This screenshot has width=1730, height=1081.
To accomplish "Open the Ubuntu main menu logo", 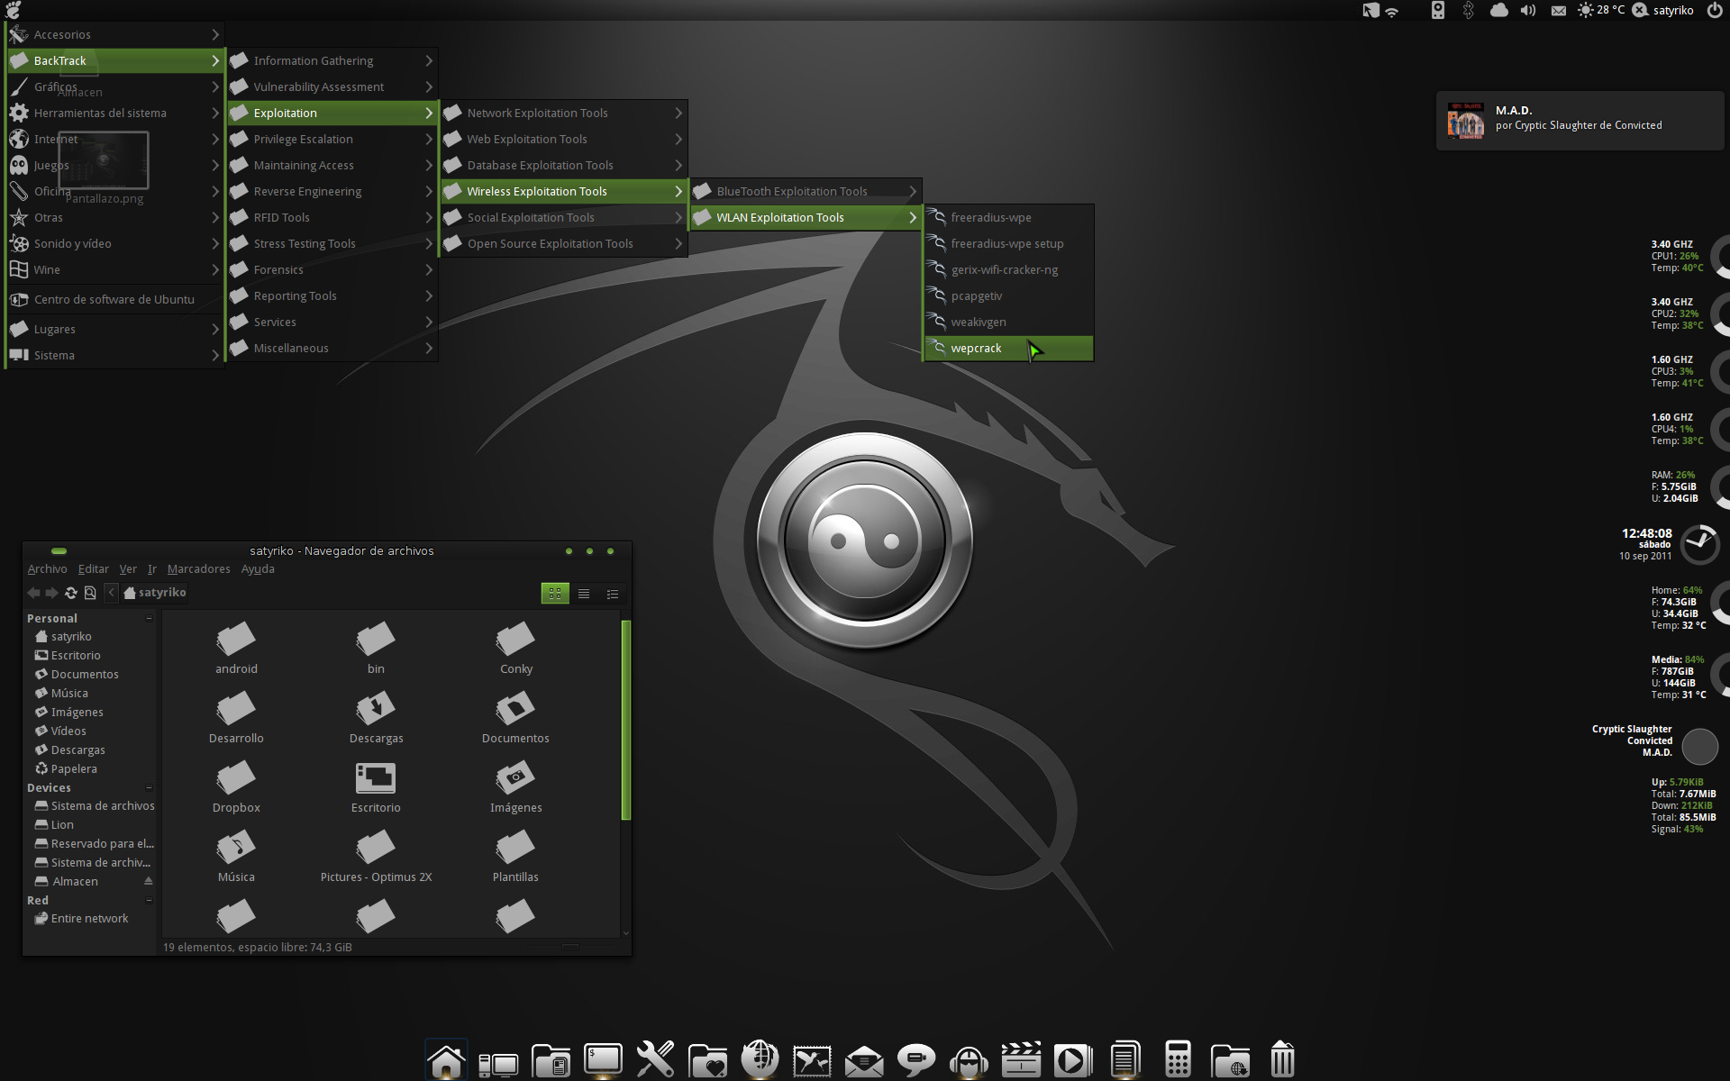I will click(13, 11).
